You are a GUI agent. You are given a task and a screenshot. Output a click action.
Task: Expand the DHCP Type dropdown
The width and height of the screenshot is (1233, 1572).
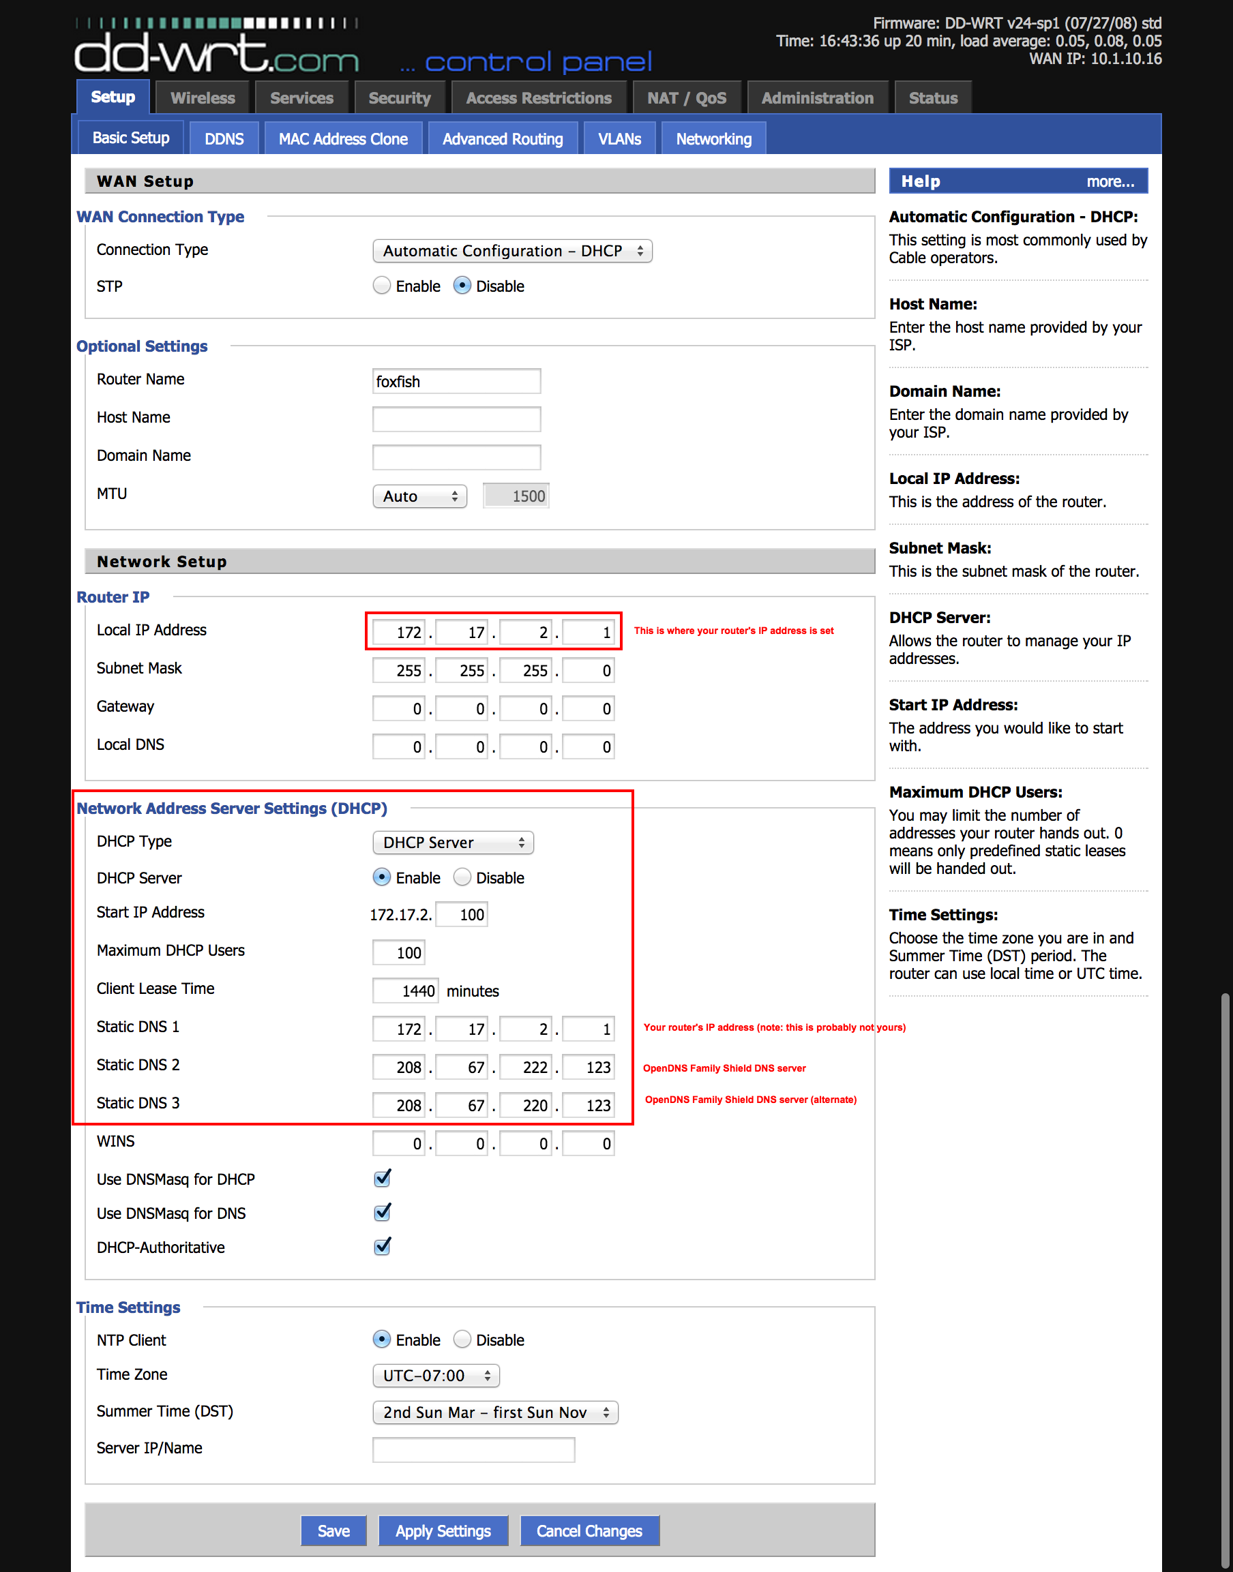tap(453, 843)
